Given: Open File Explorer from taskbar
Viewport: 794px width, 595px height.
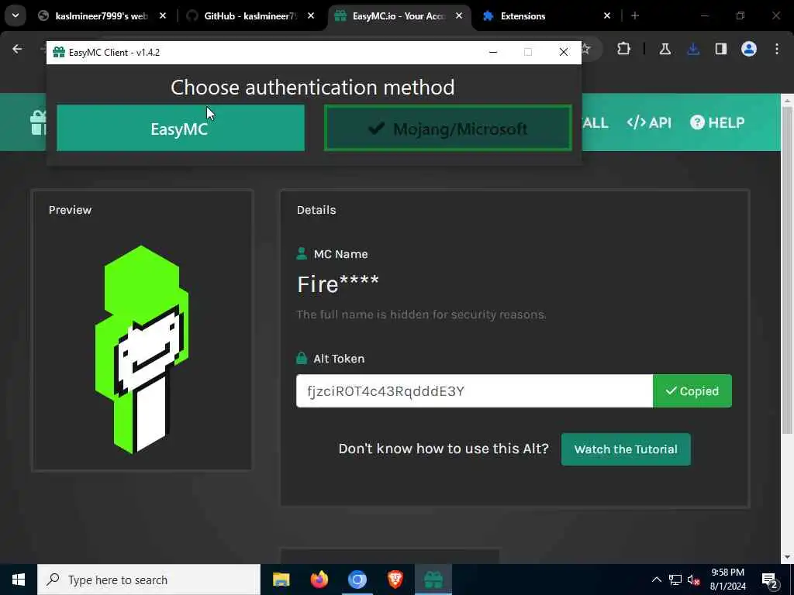Looking at the screenshot, I should point(281,580).
